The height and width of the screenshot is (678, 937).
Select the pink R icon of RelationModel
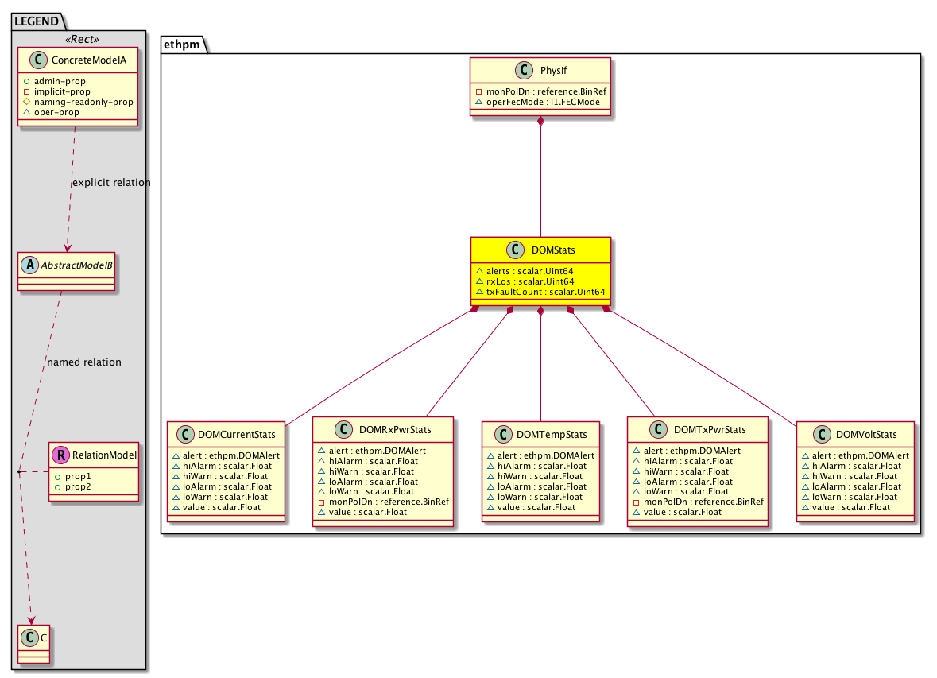point(60,455)
